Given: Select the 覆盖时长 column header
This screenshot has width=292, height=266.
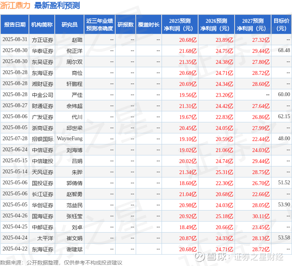Looking at the screenshot, I should 149,25.
